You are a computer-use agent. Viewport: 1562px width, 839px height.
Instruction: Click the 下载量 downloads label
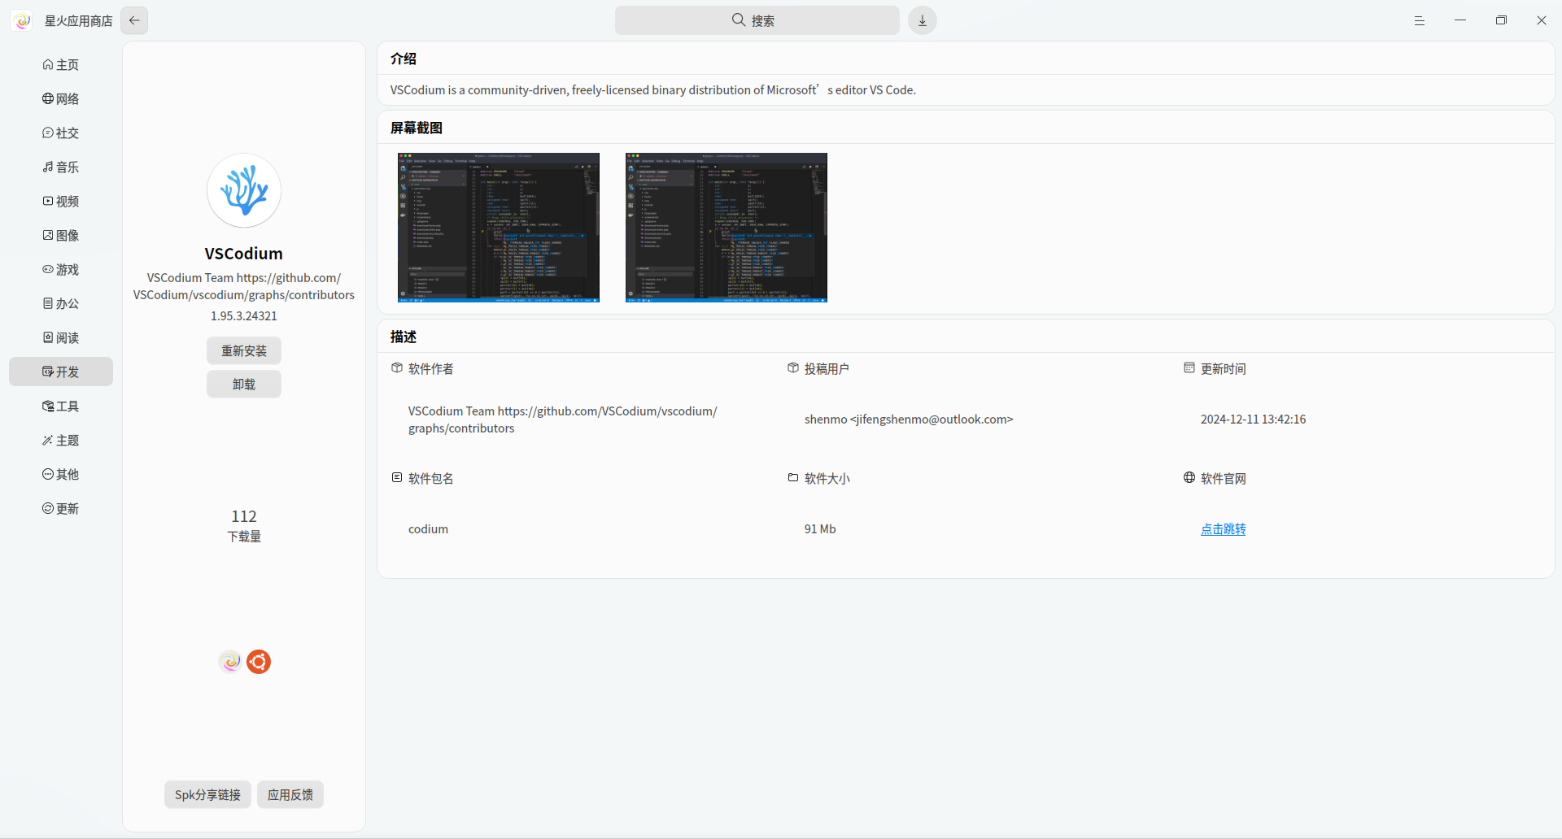[x=244, y=537]
